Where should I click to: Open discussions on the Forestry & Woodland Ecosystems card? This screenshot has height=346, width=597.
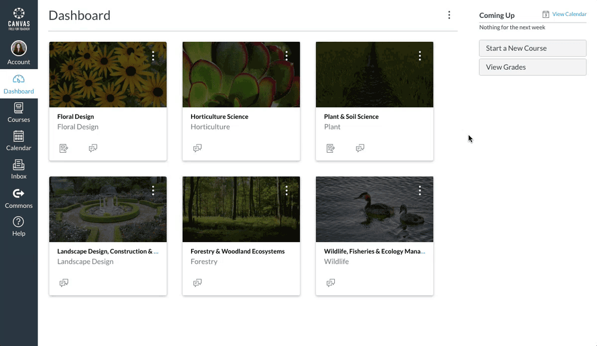pyautogui.click(x=198, y=282)
